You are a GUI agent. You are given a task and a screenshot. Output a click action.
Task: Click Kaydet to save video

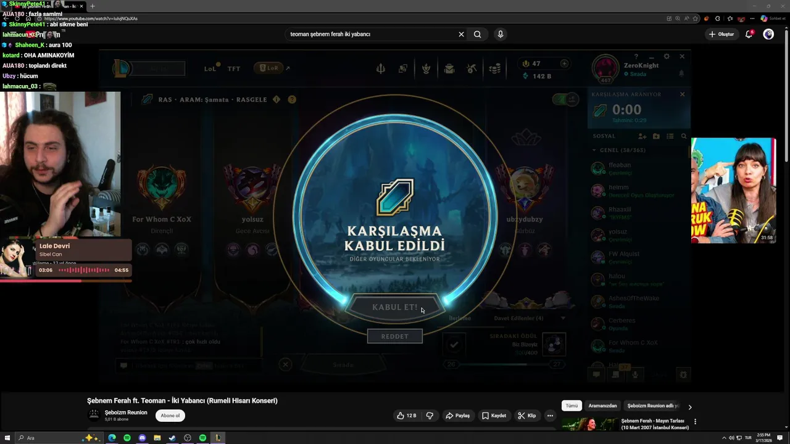[x=494, y=416]
